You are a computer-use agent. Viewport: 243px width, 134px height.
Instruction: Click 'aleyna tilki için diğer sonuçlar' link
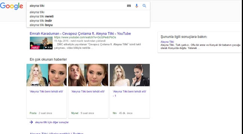[x=52, y=122]
